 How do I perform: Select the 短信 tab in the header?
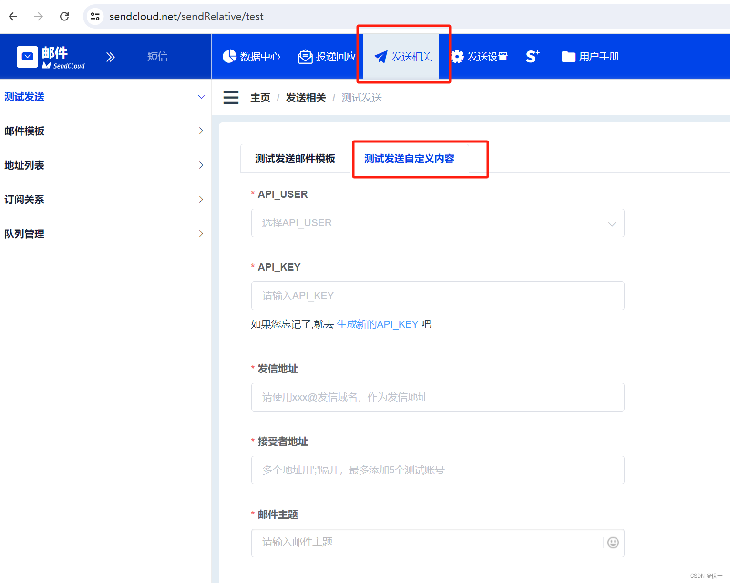point(157,56)
